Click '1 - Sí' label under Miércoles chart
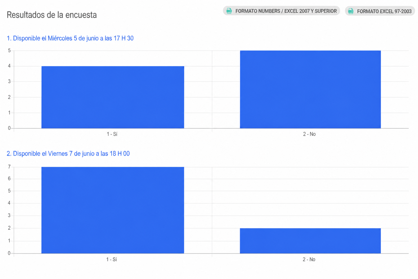 (112, 134)
